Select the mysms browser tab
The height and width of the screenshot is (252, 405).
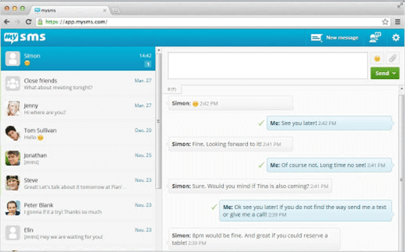[70, 11]
